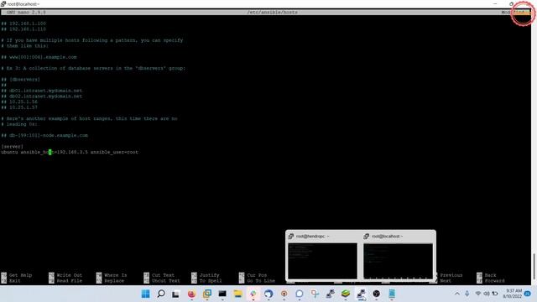Launch Firefox from the taskbar
Image resolution: width=537 pixels, height=302 pixels.
191,294
